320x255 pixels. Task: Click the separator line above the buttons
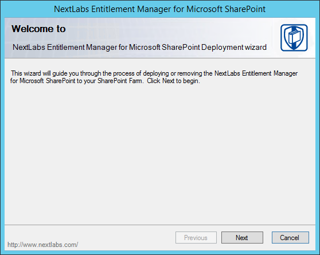[160, 225]
